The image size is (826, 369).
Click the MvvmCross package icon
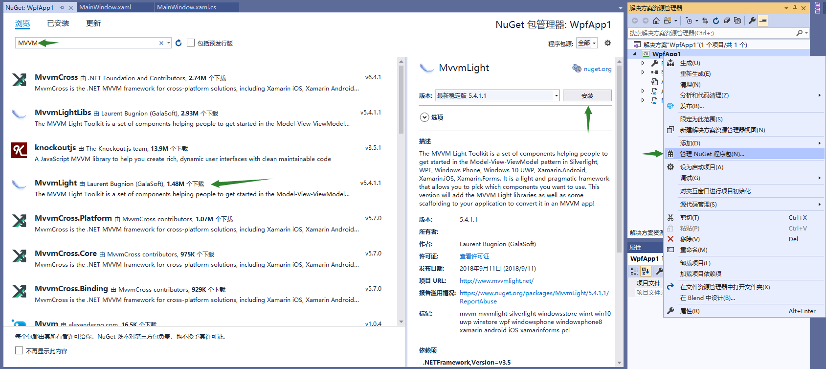click(x=19, y=79)
